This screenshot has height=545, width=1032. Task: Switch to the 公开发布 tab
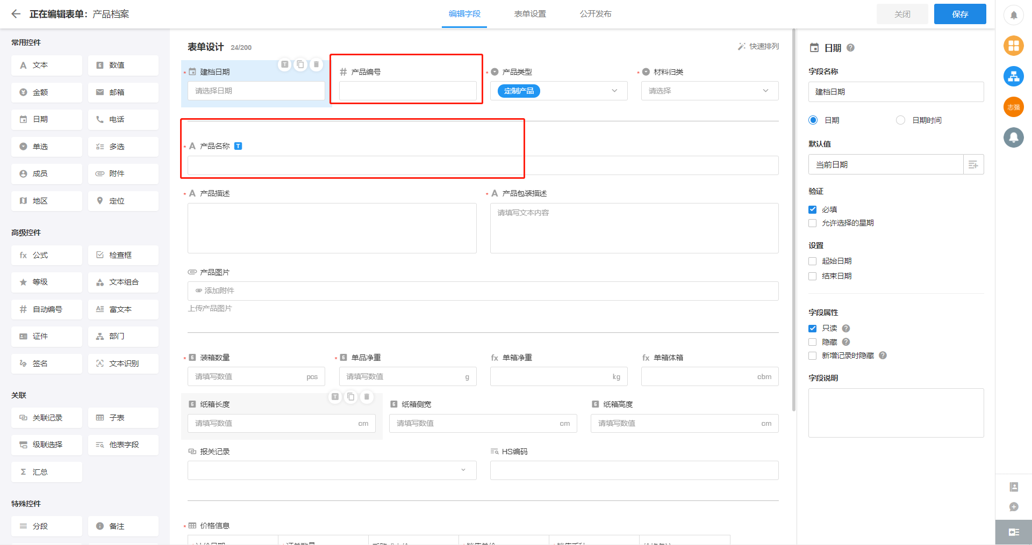[x=596, y=14]
